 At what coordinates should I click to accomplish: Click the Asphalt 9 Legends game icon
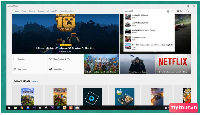[128, 24]
